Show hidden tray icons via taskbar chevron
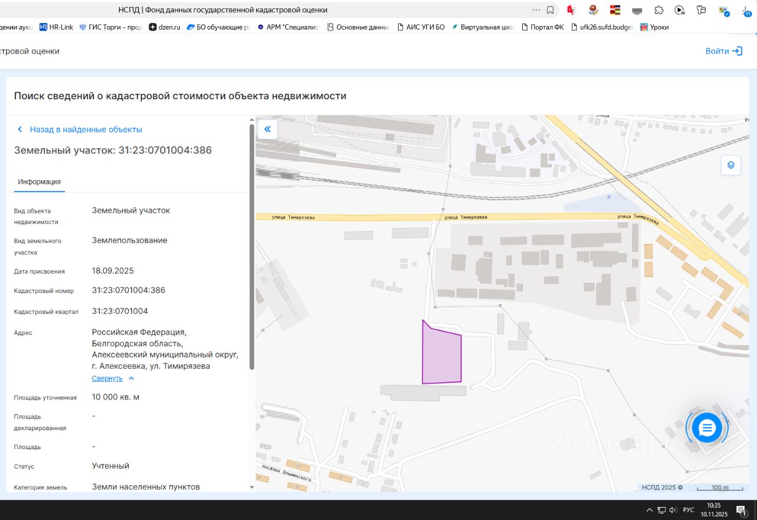 click(x=649, y=510)
